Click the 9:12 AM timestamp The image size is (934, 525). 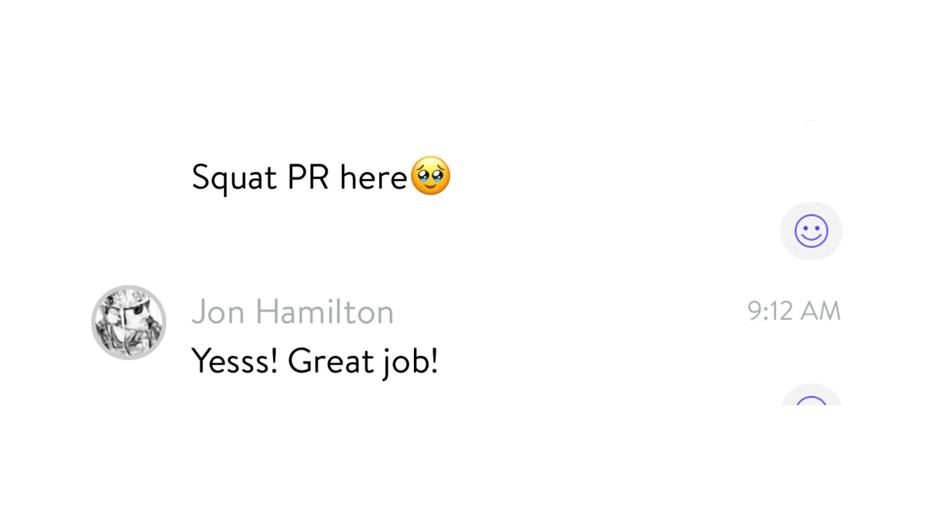[794, 311]
